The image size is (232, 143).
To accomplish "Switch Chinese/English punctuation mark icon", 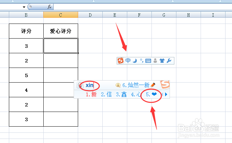I will click(142, 61).
